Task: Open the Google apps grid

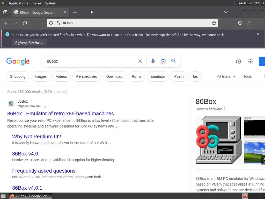Action: tap(251, 61)
